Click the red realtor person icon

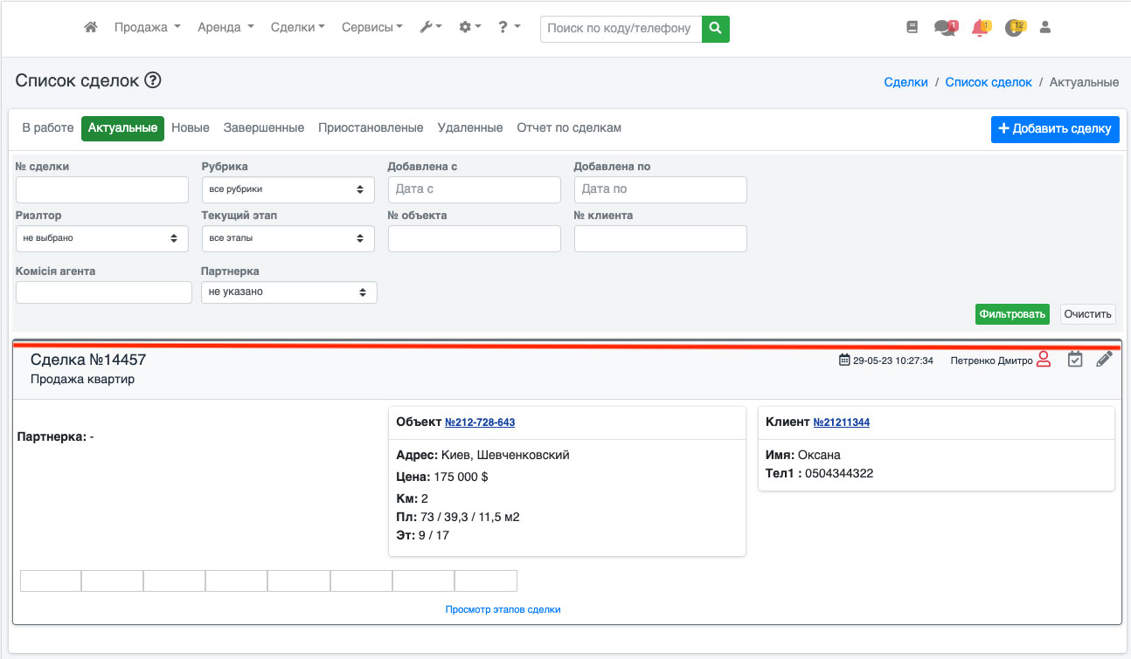point(1044,360)
